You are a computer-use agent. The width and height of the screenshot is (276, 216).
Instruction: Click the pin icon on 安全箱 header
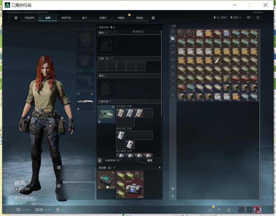coord(159,168)
